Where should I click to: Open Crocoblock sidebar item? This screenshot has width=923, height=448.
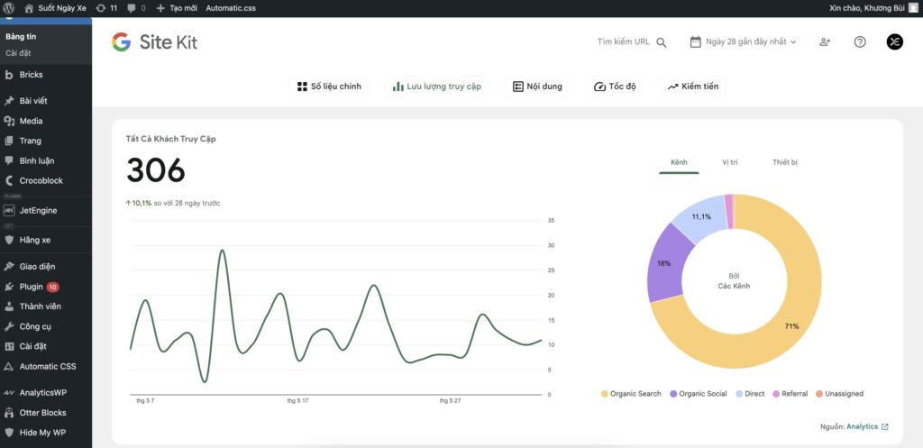41,180
